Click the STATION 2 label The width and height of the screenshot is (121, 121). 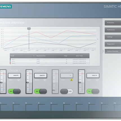(x=41, y=71)
